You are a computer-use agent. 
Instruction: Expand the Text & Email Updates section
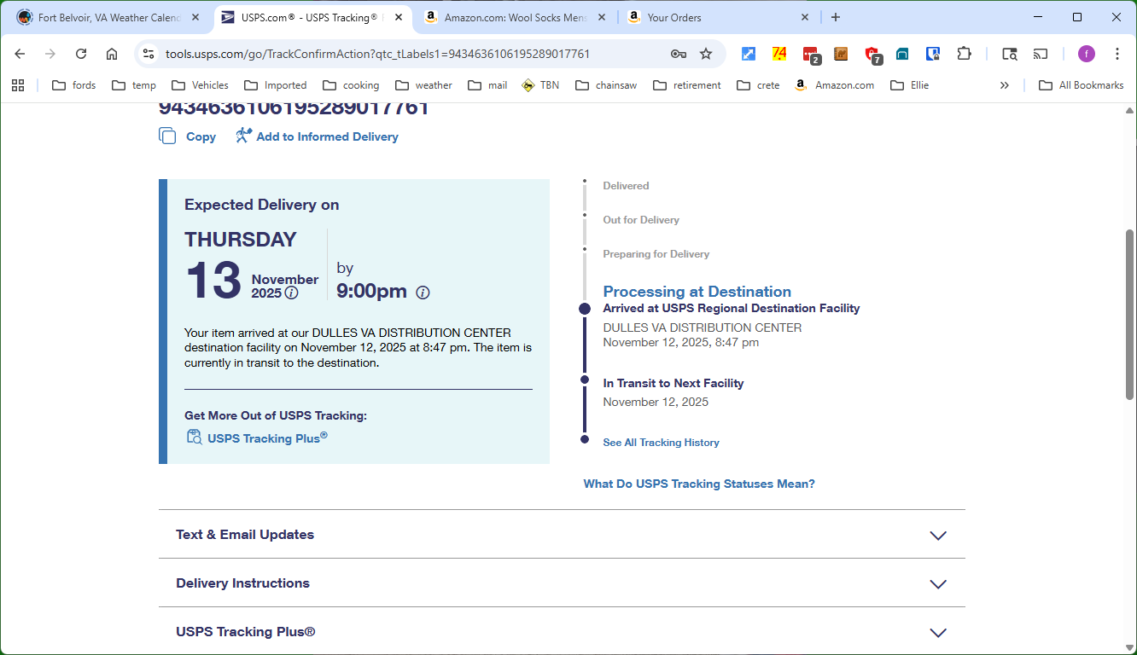[x=938, y=535]
